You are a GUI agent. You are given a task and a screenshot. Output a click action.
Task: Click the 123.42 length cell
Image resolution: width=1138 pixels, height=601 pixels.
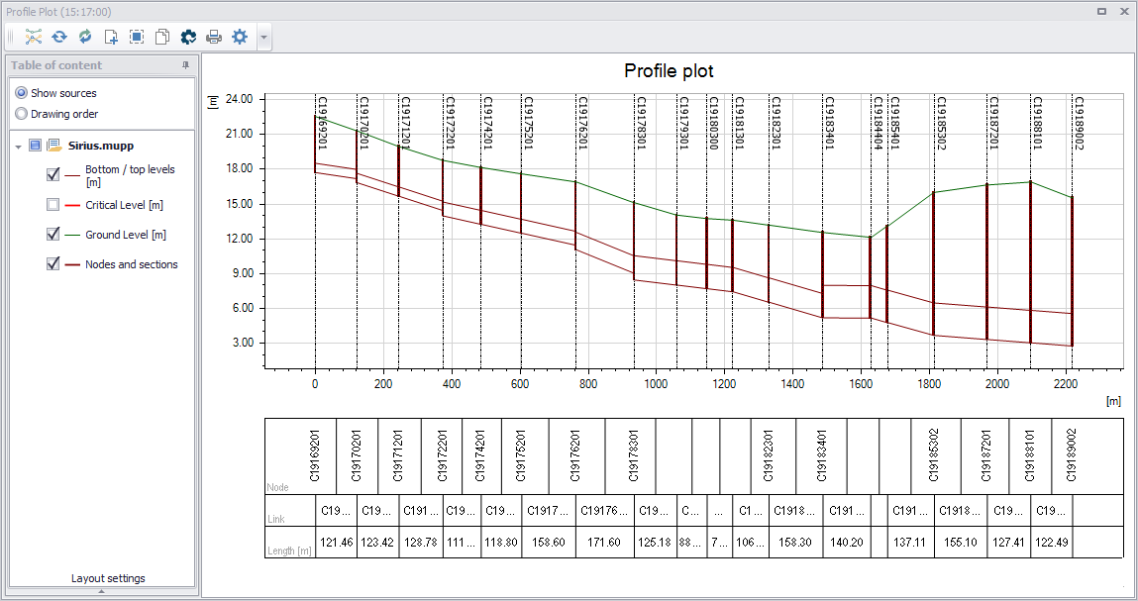377,543
